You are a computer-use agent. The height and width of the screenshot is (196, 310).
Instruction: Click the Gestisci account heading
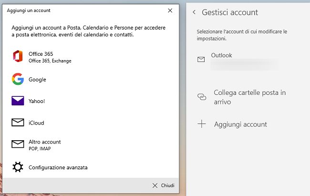pyautogui.click(x=230, y=12)
